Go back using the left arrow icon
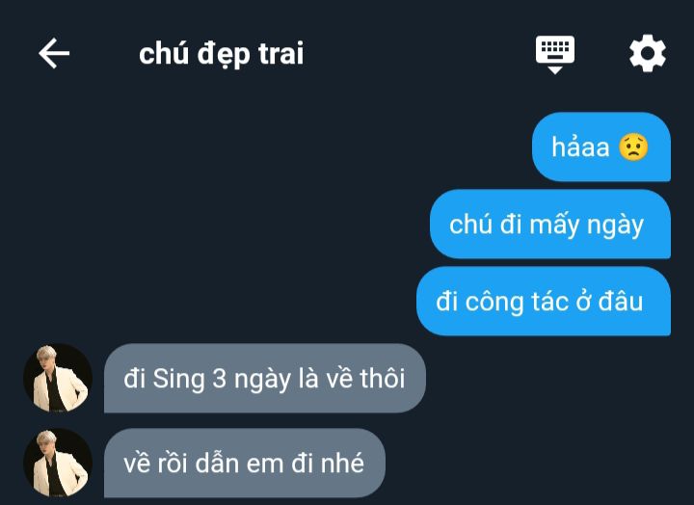 54,53
